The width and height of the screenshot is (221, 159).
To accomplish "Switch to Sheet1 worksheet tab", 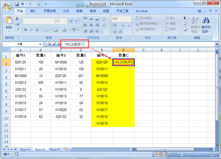I will point(25,149).
